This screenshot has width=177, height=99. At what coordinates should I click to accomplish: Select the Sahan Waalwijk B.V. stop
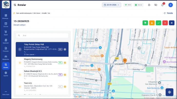click(42, 75)
